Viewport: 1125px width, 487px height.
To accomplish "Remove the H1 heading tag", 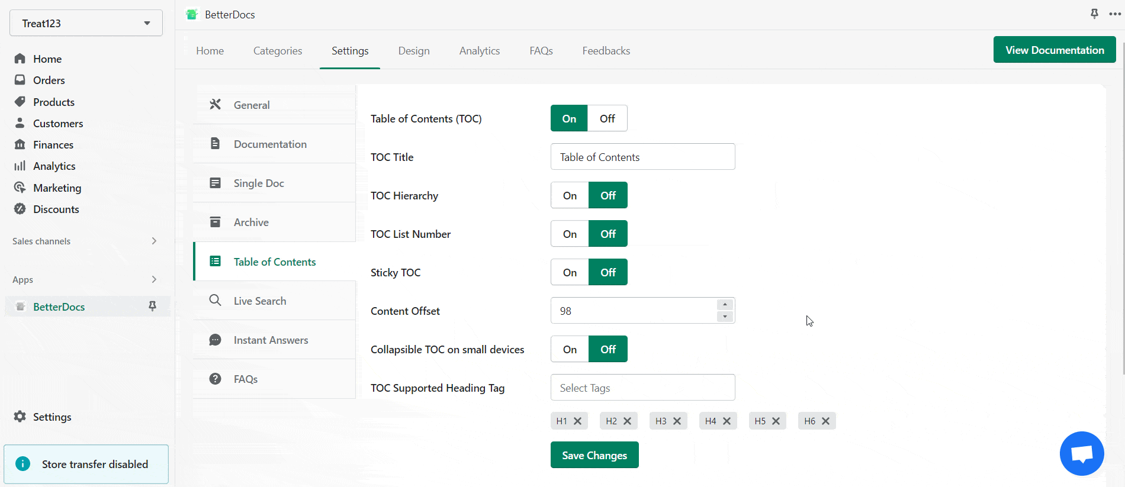I will click(x=578, y=421).
